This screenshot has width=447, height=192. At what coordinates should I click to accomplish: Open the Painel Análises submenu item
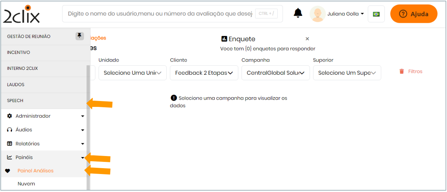(36, 171)
